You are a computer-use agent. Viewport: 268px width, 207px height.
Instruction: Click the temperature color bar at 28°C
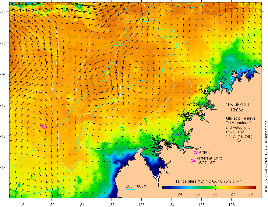click(x=251, y=188)
